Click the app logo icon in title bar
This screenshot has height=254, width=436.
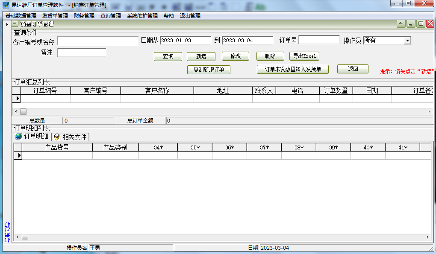[x=6, y=5]
